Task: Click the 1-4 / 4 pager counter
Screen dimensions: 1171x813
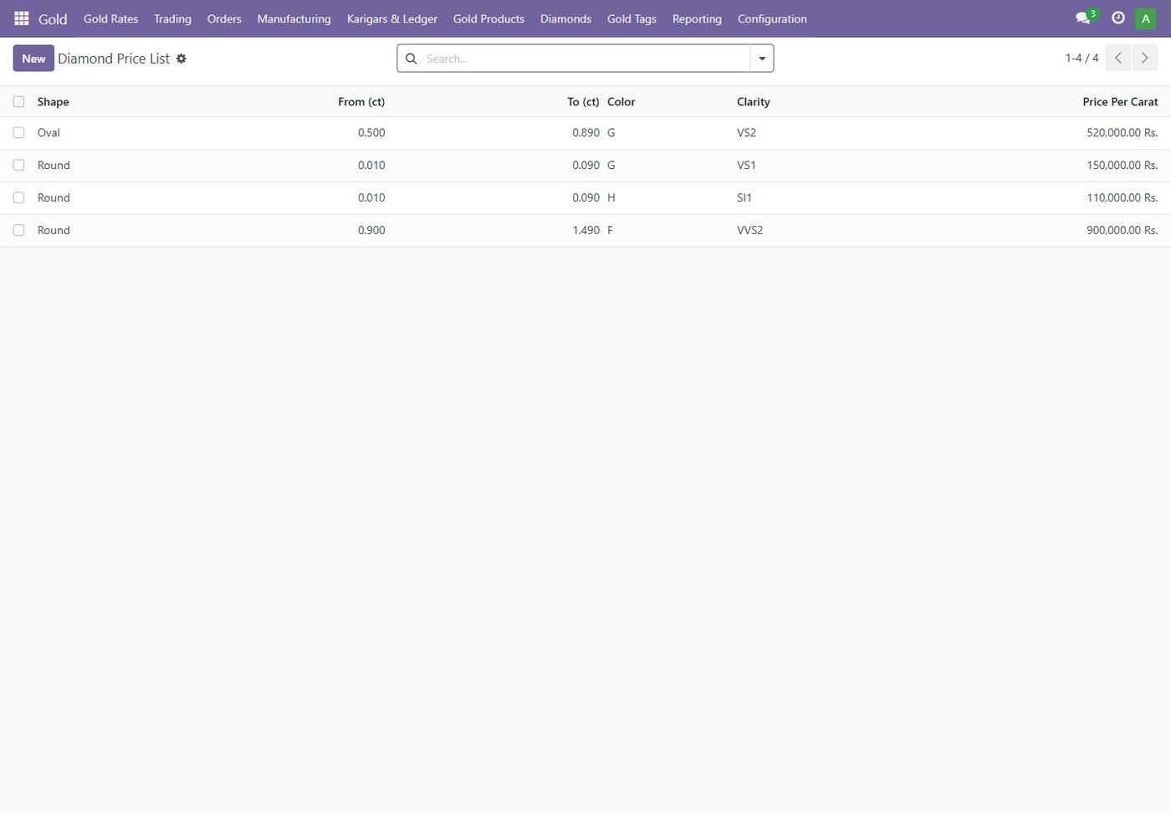Action: click(x=1082, y=58)
